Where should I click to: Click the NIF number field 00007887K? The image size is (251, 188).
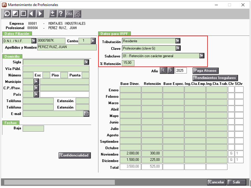pyautogui.click(x=51, y=41)
